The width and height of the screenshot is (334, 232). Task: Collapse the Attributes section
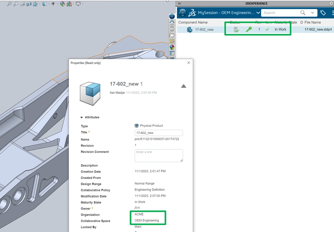click(x=81, y=117)
